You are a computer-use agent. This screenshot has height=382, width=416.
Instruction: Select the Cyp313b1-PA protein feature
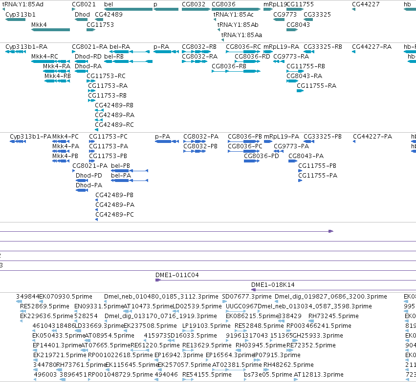[x=18, y=141]
